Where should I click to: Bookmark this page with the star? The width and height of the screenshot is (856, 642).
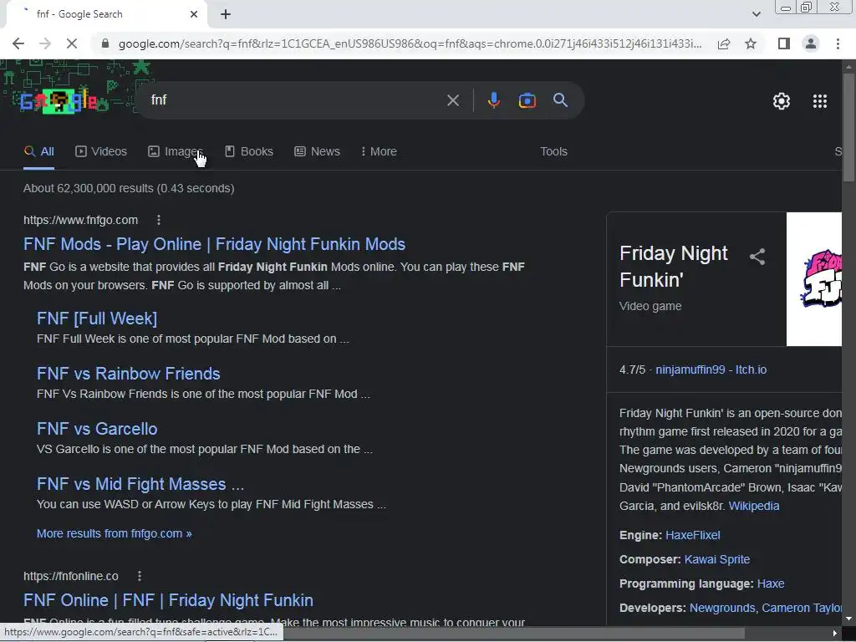[x=751, y=43]
